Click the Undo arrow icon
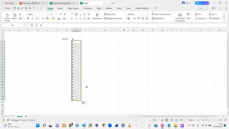 point(34,8)
